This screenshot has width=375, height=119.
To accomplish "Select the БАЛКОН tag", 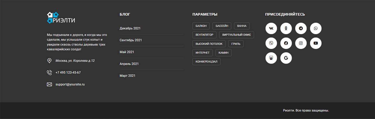I will [201, 26].
